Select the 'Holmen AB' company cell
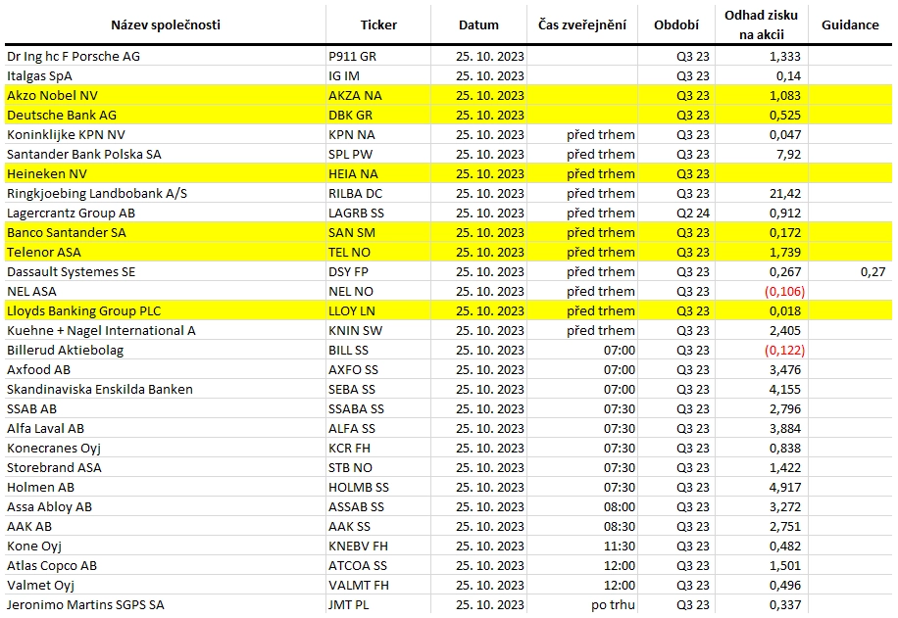Screen dimensions: 898x618 [166, 487]
